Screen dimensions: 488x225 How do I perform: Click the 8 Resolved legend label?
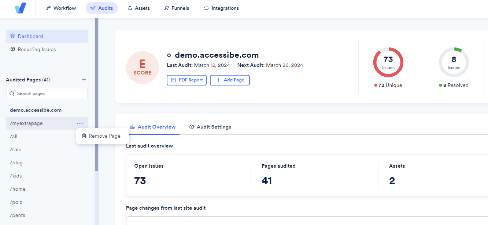(454, 85)
